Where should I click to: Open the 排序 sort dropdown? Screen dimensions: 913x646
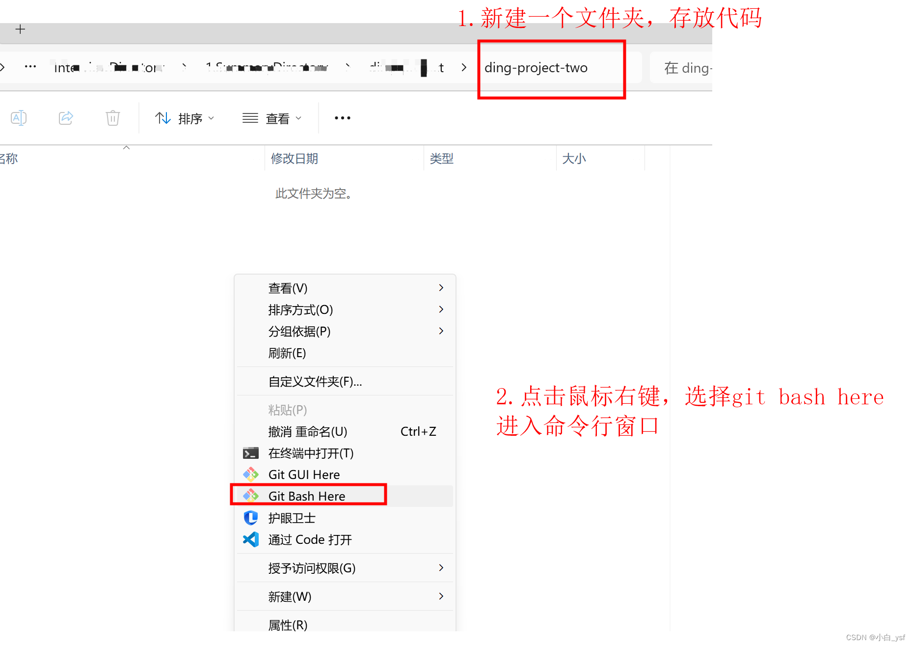coord(185,118)
